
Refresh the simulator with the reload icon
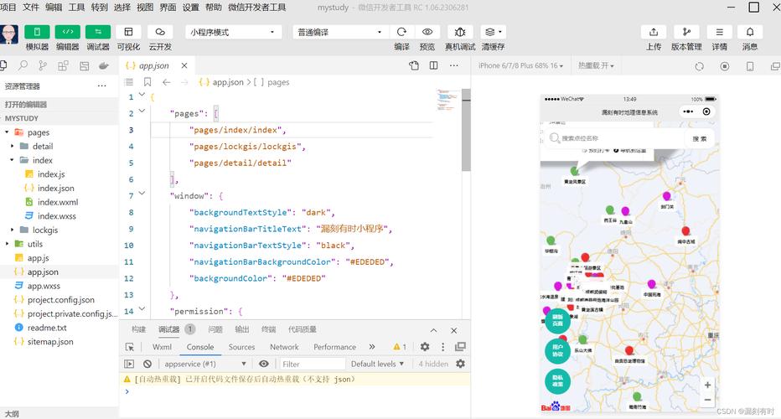coord(700,66)
